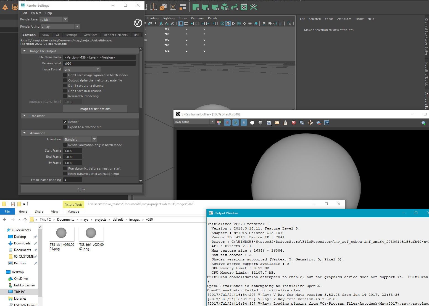Viewport: 429px width, 306px height.
Task: Enable track mouse while rendering icon
Action: pos(310,123)
